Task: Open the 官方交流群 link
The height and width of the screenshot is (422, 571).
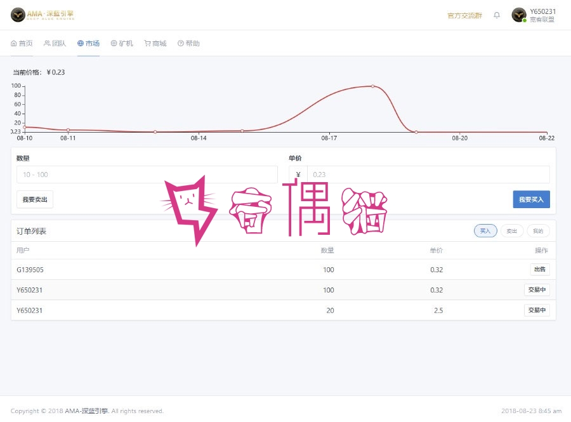Action: [x=464, y=15]
